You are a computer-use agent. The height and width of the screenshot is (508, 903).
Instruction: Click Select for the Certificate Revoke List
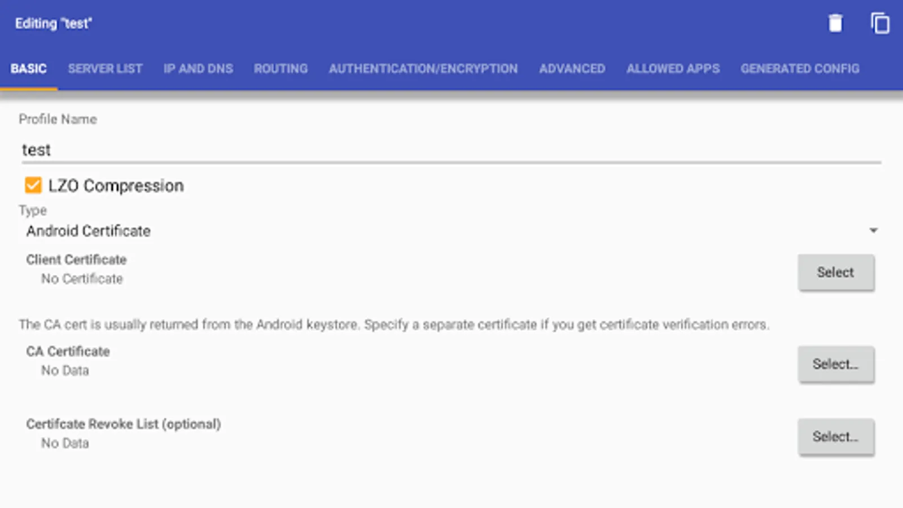(836, 436)
